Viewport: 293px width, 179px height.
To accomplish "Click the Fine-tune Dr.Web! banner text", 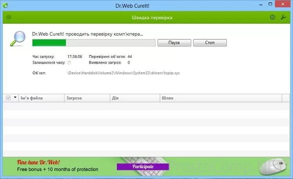I will tap(38, 162).
